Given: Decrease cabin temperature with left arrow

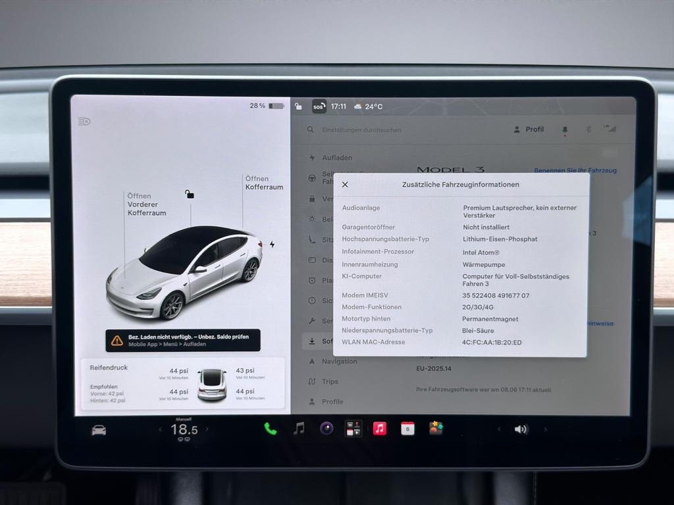Looking at the screenshot, I should point(161,429).
